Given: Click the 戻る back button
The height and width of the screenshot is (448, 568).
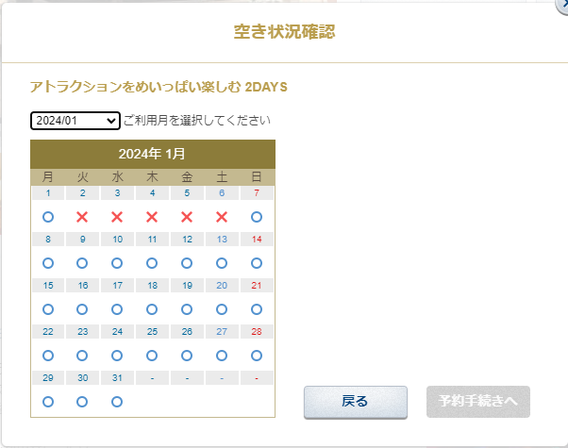Looking at the screenshot, I should (356, 401).
